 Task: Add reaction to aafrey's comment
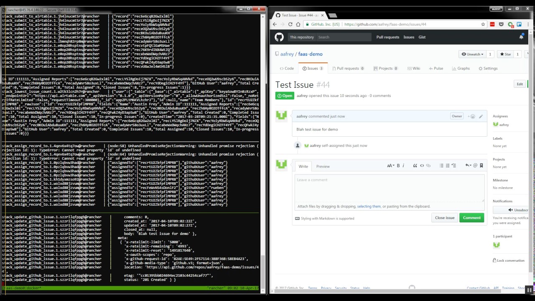pyautogui.click(x=472, y=116)
